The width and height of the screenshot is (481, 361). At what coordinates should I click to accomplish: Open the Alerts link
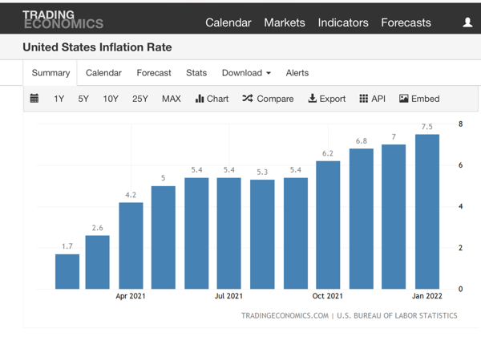pos(297,73)
